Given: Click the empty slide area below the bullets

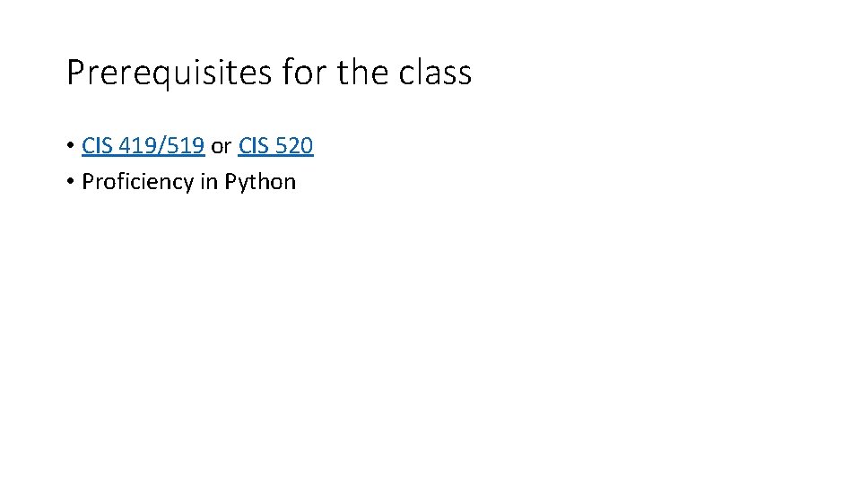Looking at the screenshot, I should (430, 341).
